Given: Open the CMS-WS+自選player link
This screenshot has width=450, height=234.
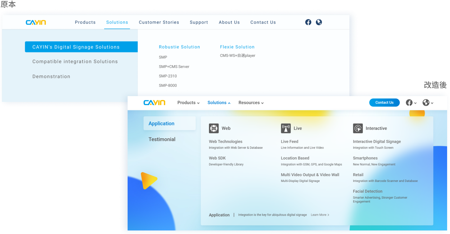Looking at the screenshot, I should pyautogui.click(x=238, y=56).
